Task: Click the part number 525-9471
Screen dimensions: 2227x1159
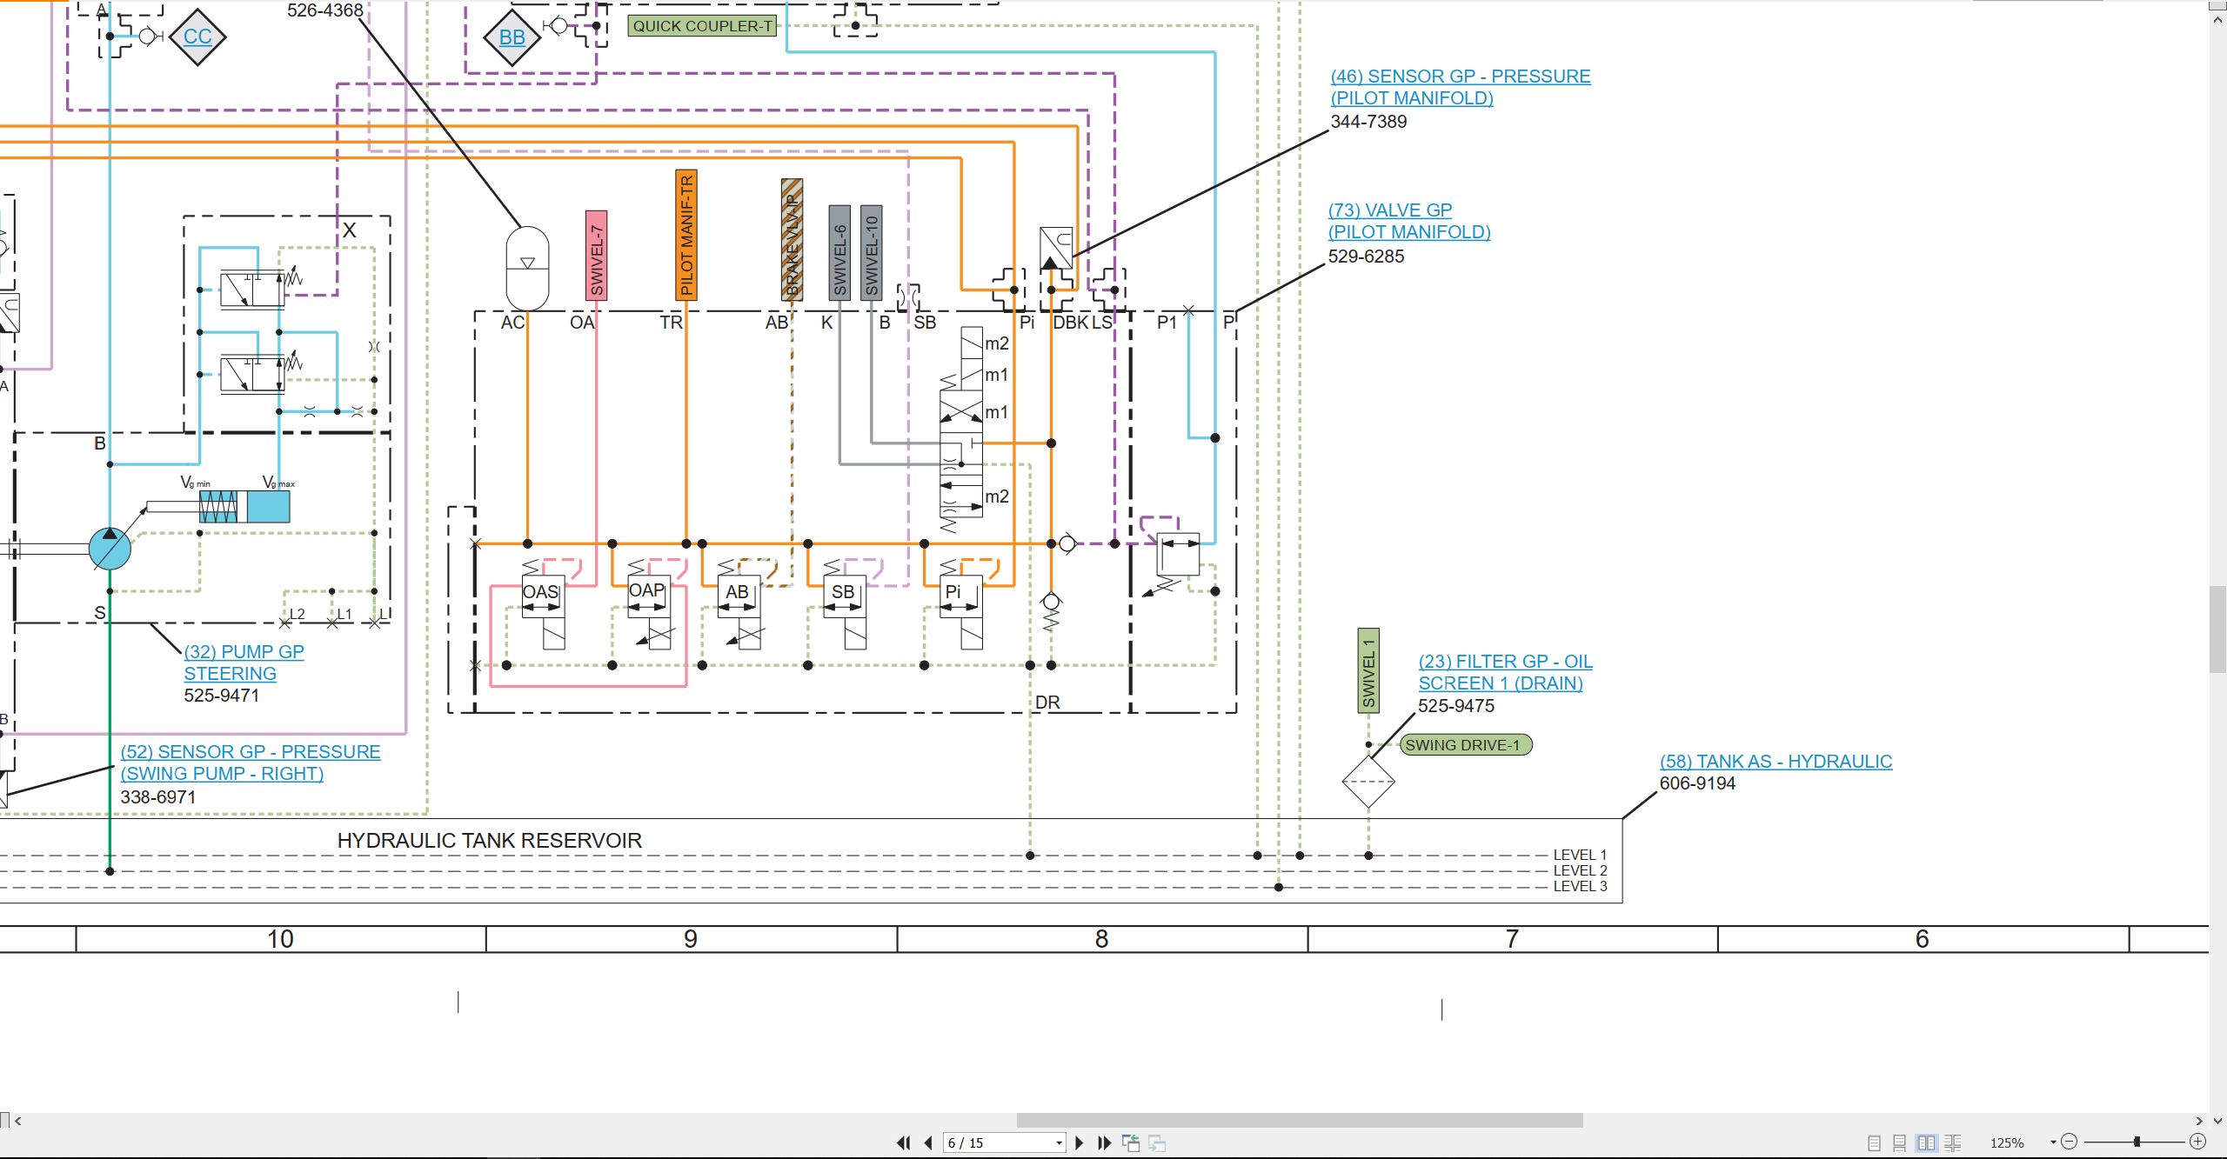Action: tap(222, 696)
